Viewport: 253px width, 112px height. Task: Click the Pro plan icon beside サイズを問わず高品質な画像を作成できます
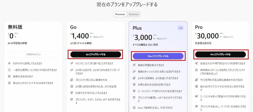pyautogui.click(x=196, y=80)
